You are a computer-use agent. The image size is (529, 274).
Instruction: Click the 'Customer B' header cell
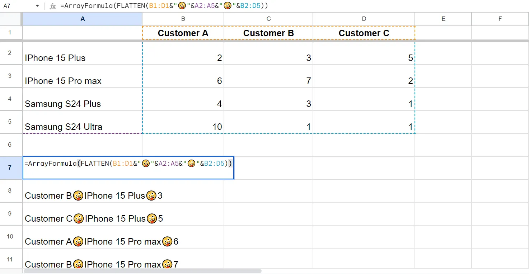click(268, 33)
